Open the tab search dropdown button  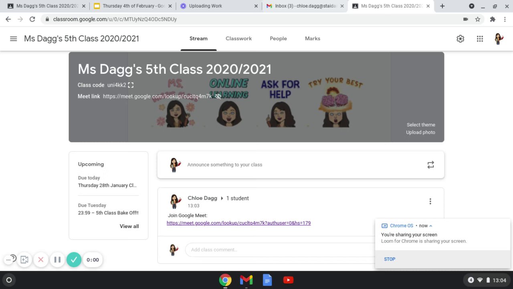point(471,6)
